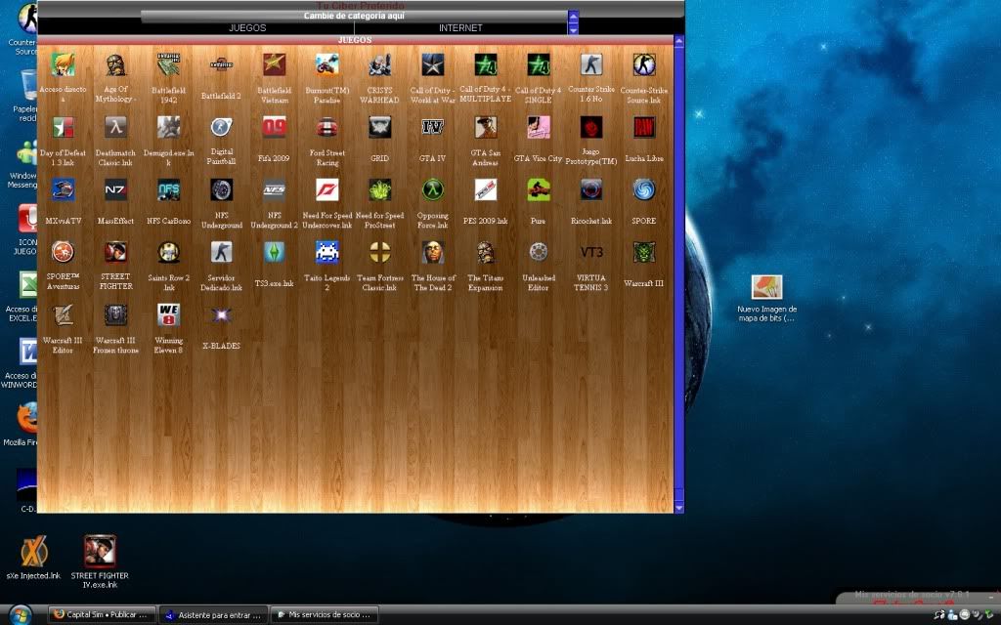Launch Mass Effect game icon
The image size is (1001, 625).
pyautogui.click(x=115, y=190)
